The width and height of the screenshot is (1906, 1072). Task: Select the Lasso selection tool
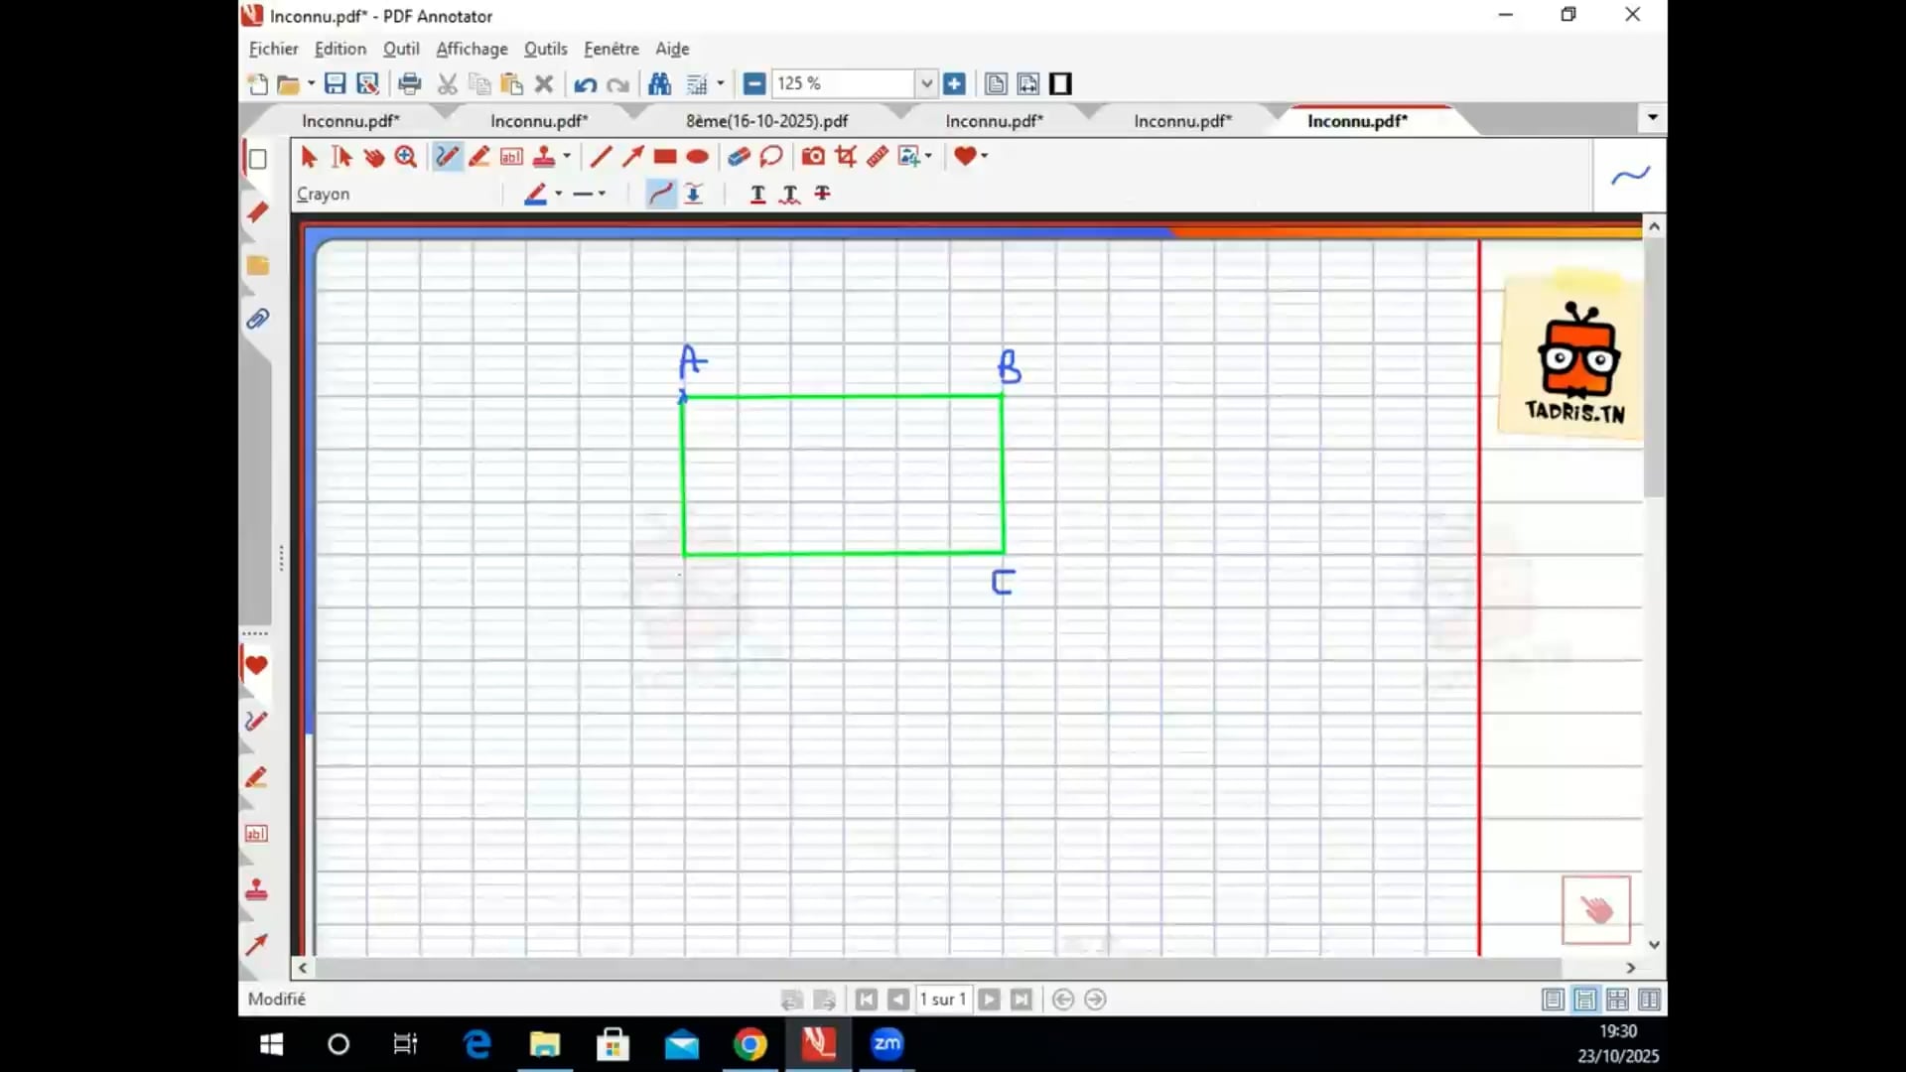click(x=771, y=157)
